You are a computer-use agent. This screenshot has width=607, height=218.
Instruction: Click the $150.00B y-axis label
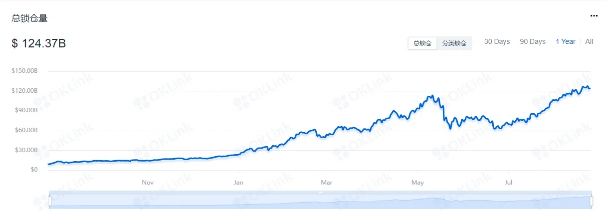click(x=24, y=71)
